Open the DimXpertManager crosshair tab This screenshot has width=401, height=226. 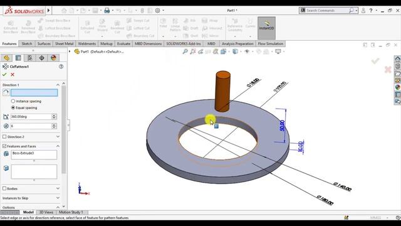(42, 58)
